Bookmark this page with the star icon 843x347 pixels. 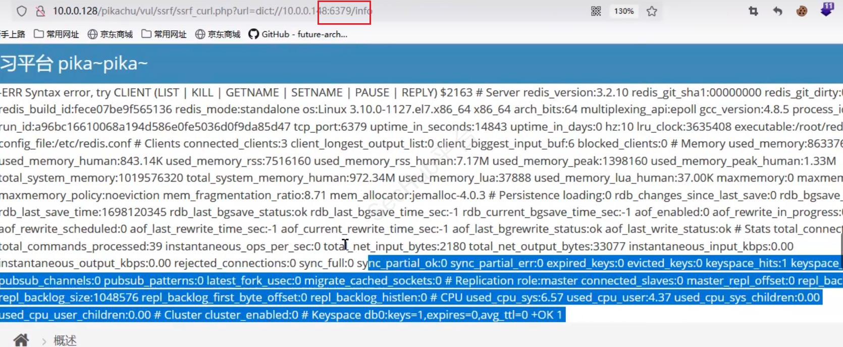[652, 11]
